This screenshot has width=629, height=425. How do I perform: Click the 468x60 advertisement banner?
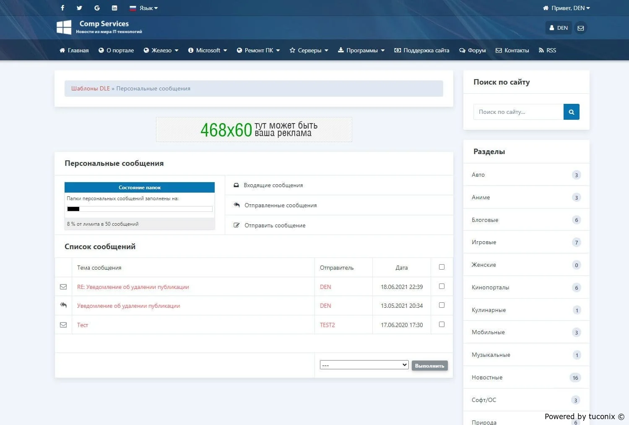pyautogui.click(x=254, y=129)
